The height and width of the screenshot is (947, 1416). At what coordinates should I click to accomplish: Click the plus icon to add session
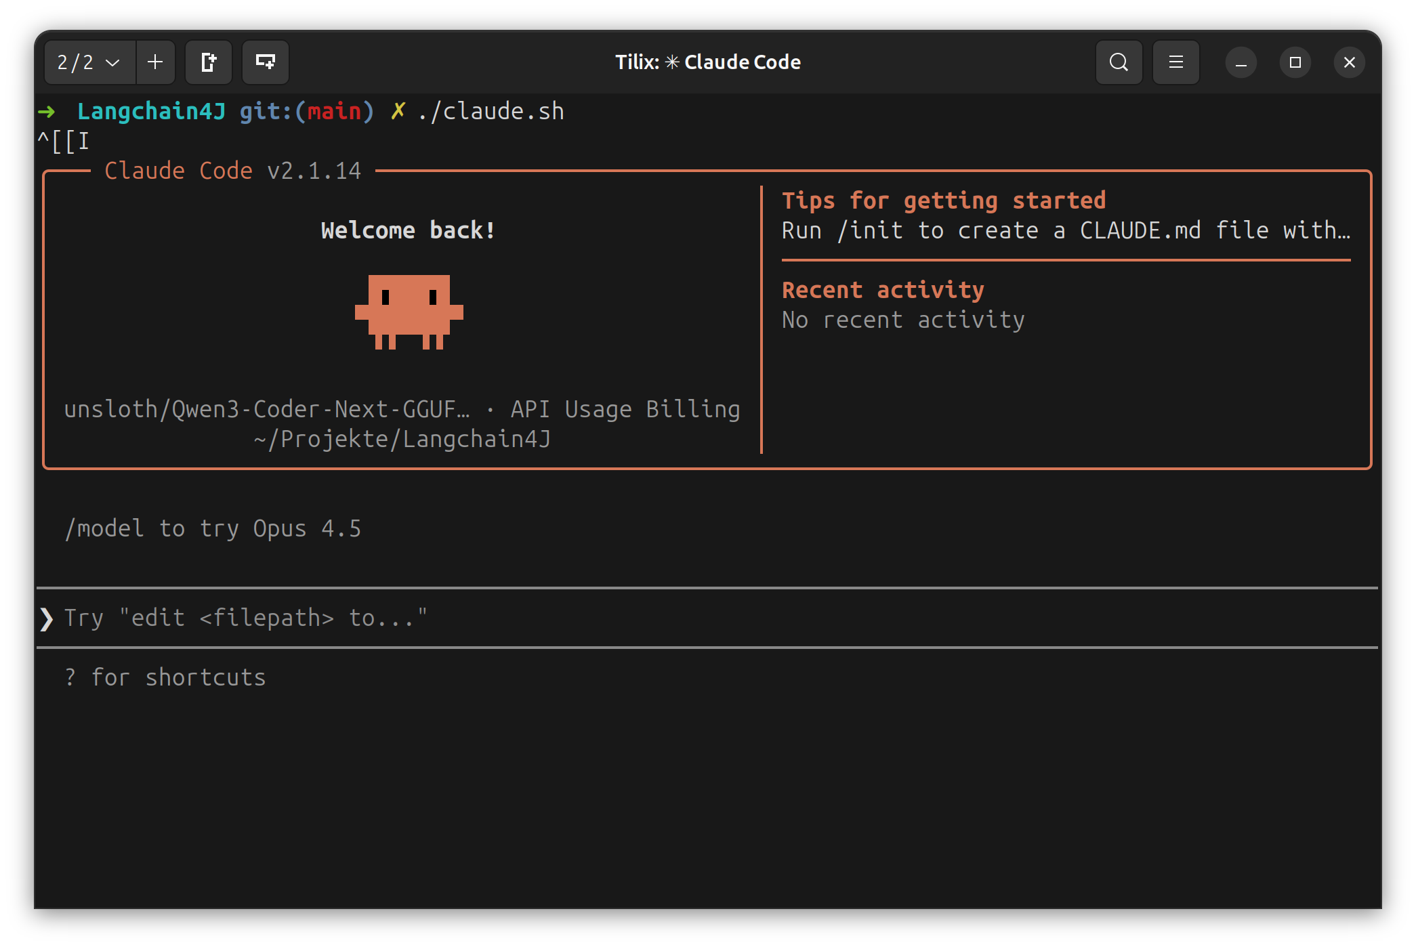pyautogui.click(x=155, y=62)
